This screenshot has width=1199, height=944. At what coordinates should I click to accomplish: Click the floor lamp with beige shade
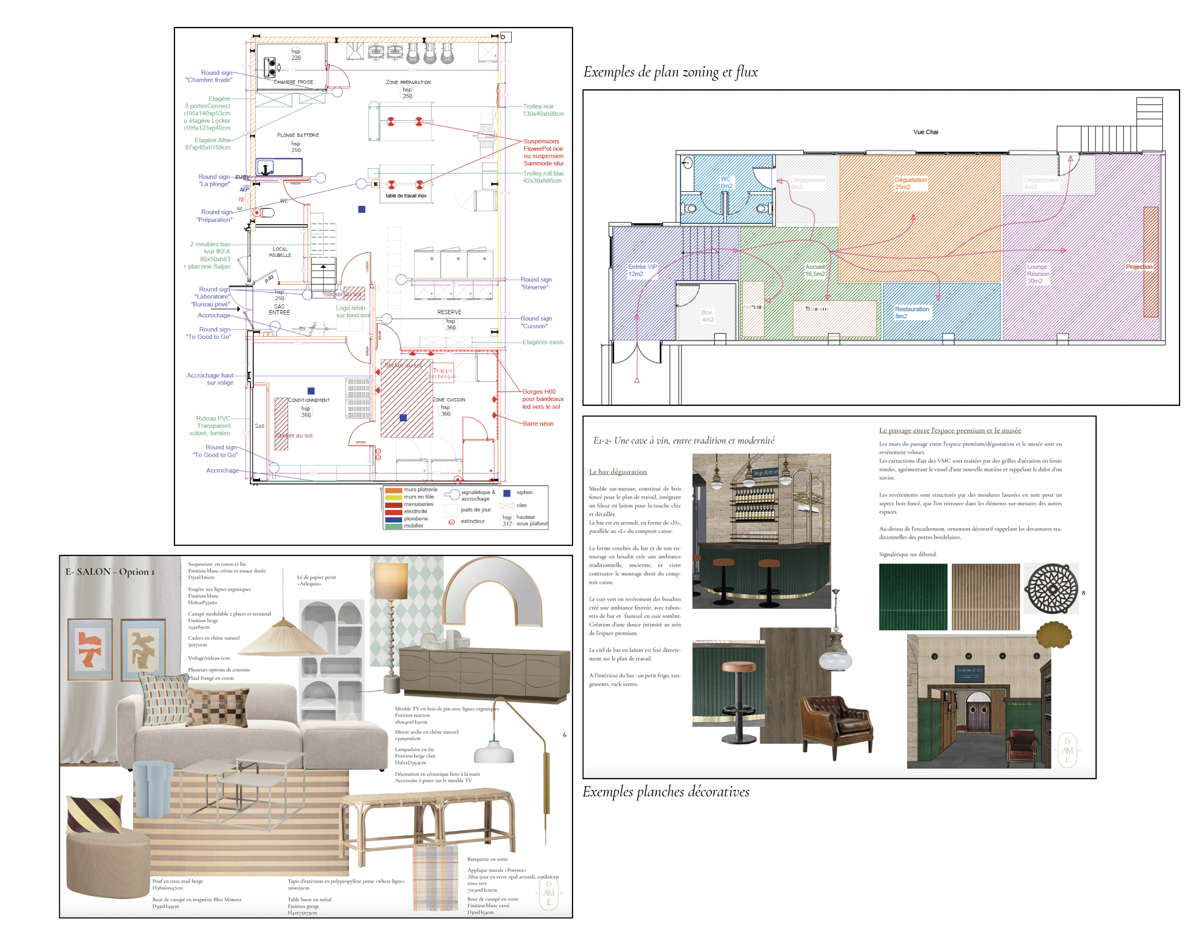point(391,628)
